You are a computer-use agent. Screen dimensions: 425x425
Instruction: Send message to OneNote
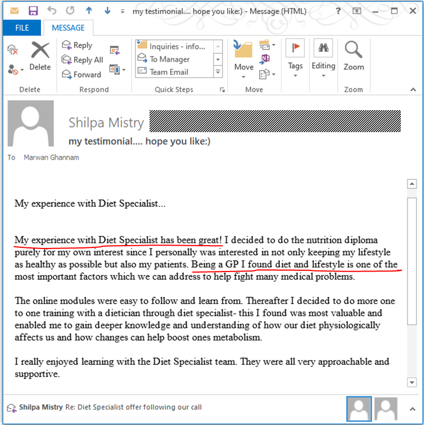coord(265,59)
